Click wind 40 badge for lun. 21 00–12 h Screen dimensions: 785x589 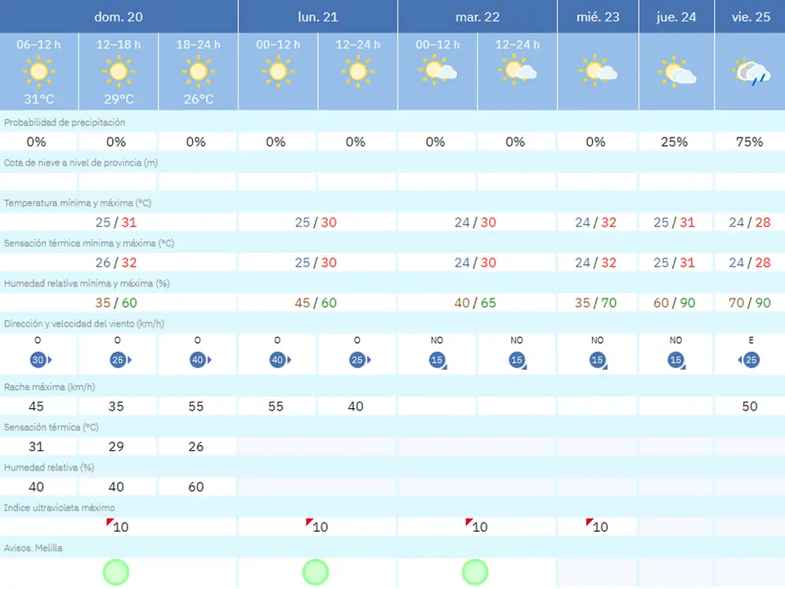[280, 360]
